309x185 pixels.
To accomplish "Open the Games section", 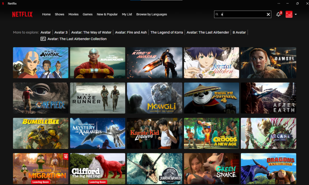I will click(88, 14).
